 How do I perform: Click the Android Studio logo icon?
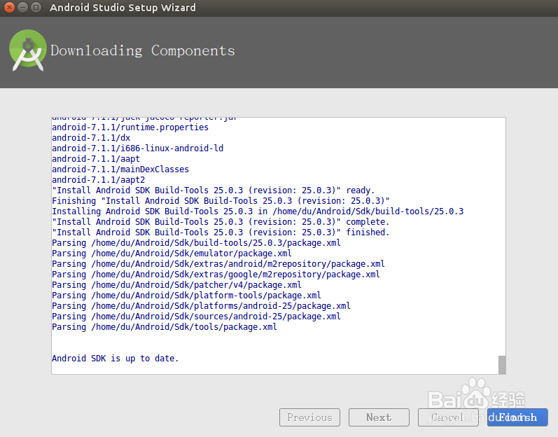pyautogui.click(x=28, y=50)
